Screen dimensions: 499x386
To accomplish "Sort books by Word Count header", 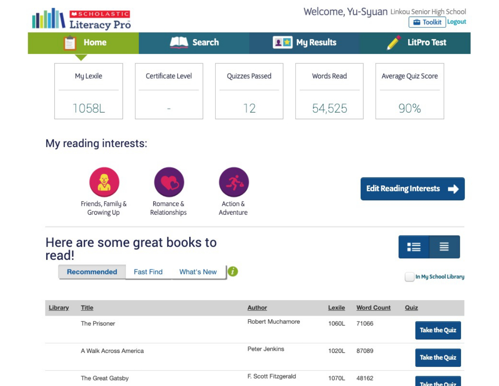I will tap(373, 308).
